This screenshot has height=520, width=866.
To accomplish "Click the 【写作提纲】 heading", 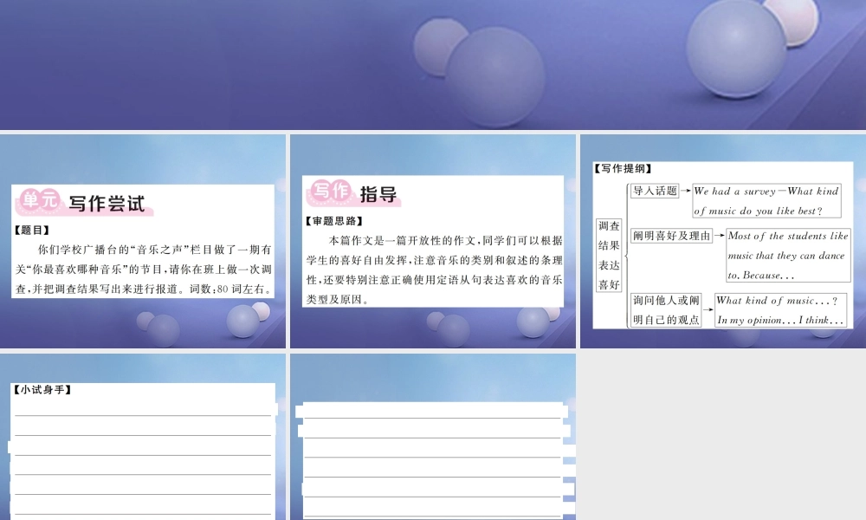I will [623, 168].
